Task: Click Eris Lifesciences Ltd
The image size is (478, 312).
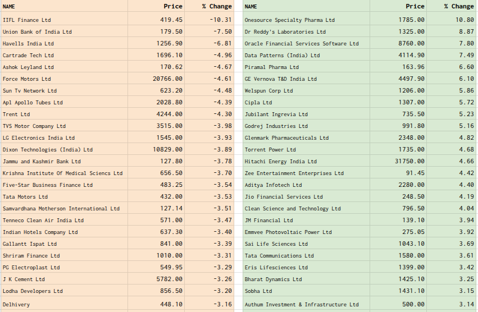Action: click(x=276, y=268)
